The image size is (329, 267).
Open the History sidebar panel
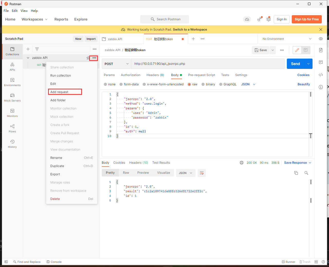tap(12, 144)
